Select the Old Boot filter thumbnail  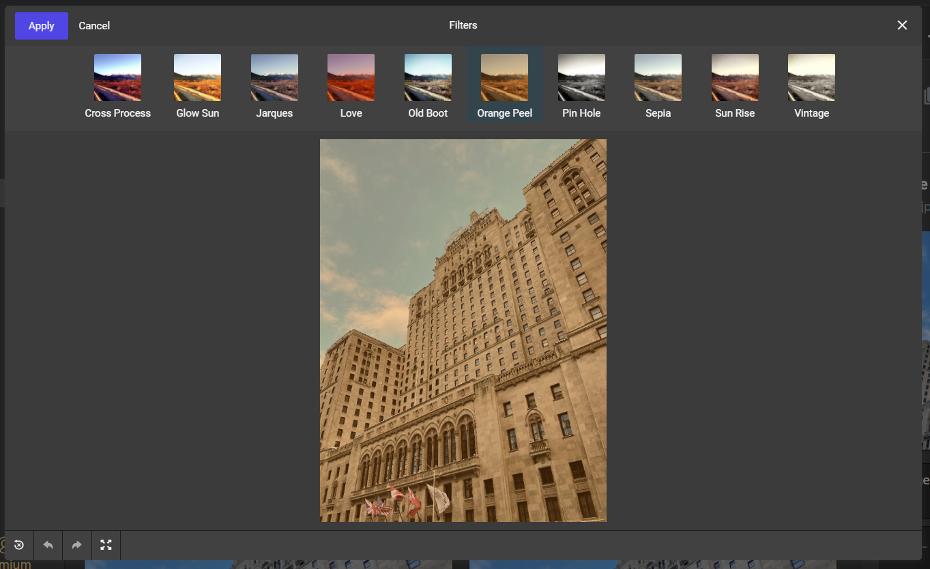[428, 78]
